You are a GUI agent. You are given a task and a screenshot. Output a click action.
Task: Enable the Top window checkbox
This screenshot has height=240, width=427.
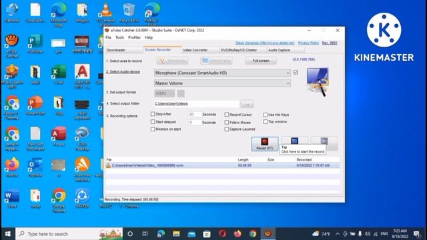point(266,121)
